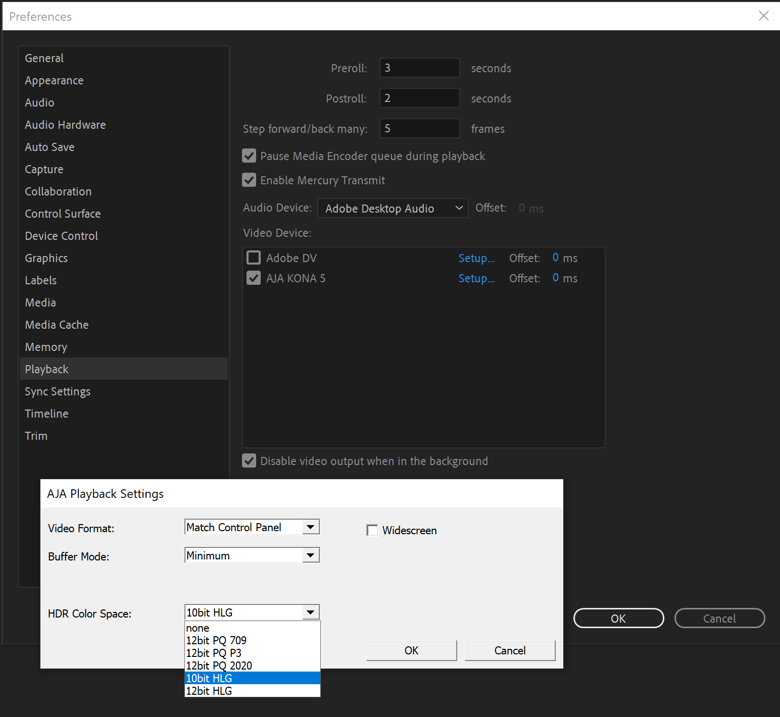The image size is (780, 717).
Task: Enable the Adobe DV video device
Action: [254, 258]
